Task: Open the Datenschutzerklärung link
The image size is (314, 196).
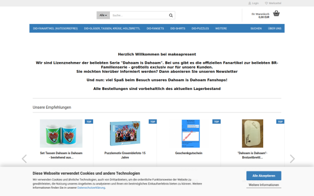Action: (x=91, y=188)
